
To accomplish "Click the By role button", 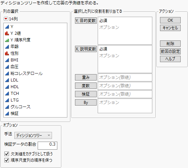I will [x=86, y=103].
